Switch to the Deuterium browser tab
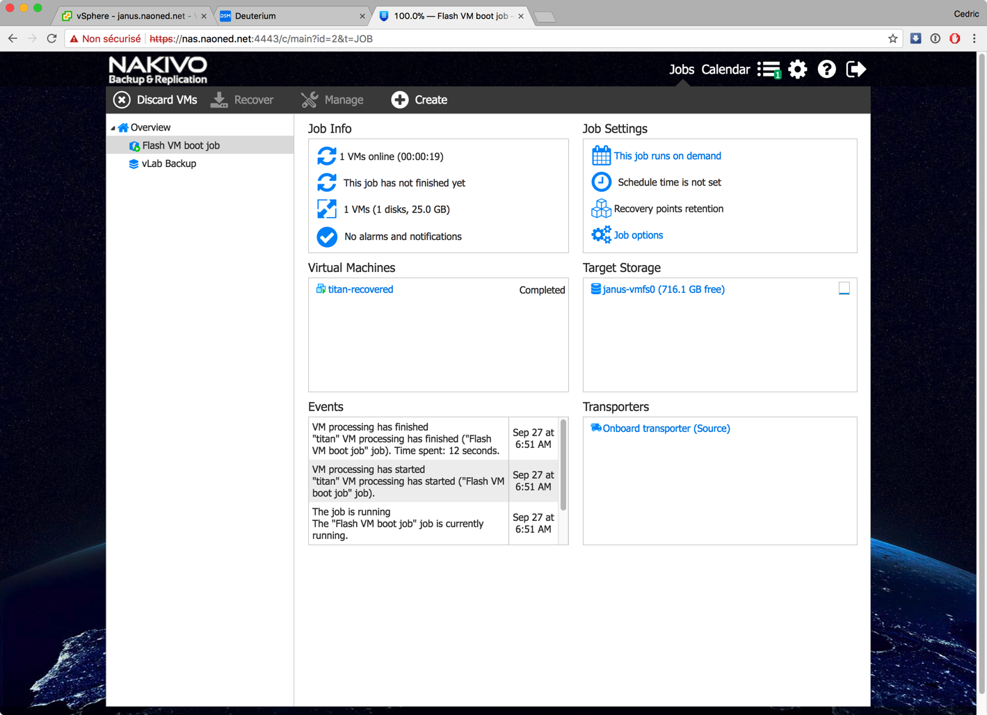Image resolution: width=987 pixels, height=715 pixels. pos(292,16)
